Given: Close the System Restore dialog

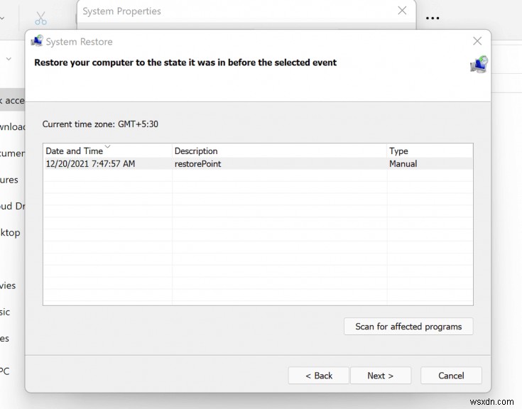Looking at the screenshot, I should 477,41.
